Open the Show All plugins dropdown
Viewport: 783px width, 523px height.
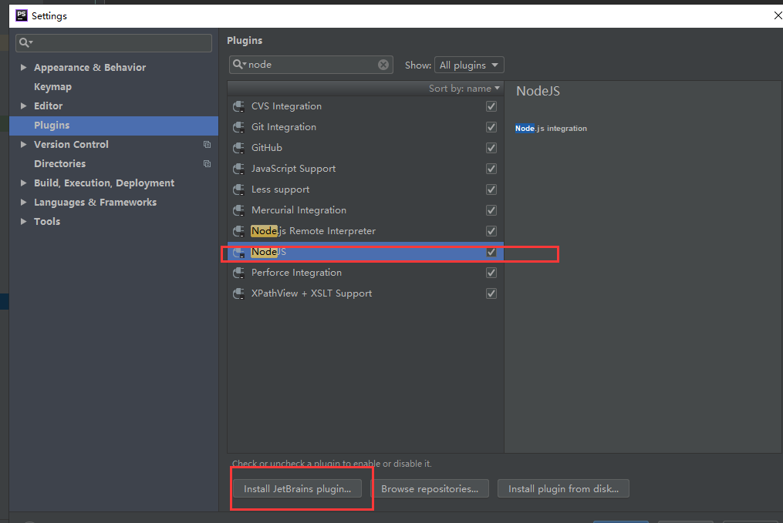469,65
